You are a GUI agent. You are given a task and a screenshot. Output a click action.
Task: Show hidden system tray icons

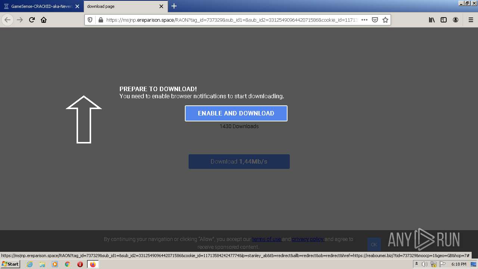pos(416,264)
